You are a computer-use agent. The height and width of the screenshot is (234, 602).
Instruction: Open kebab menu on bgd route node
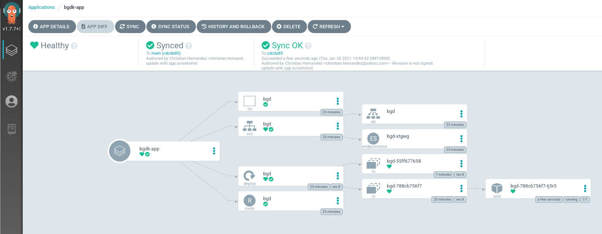[338, 201]
